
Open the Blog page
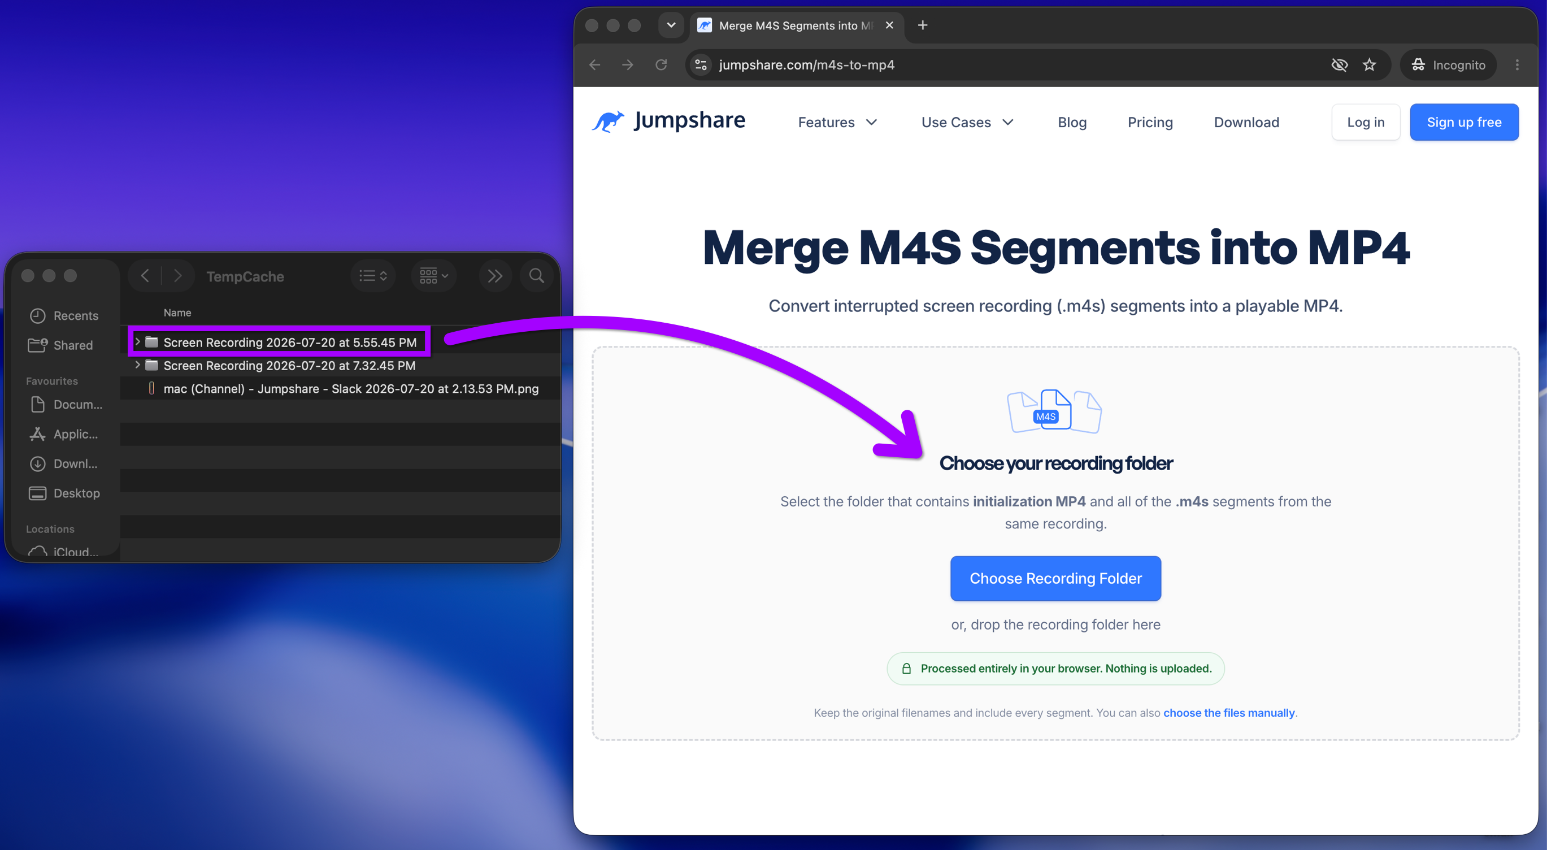[x=1072, y=123]
